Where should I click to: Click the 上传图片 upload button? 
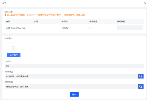click(14, 55)
